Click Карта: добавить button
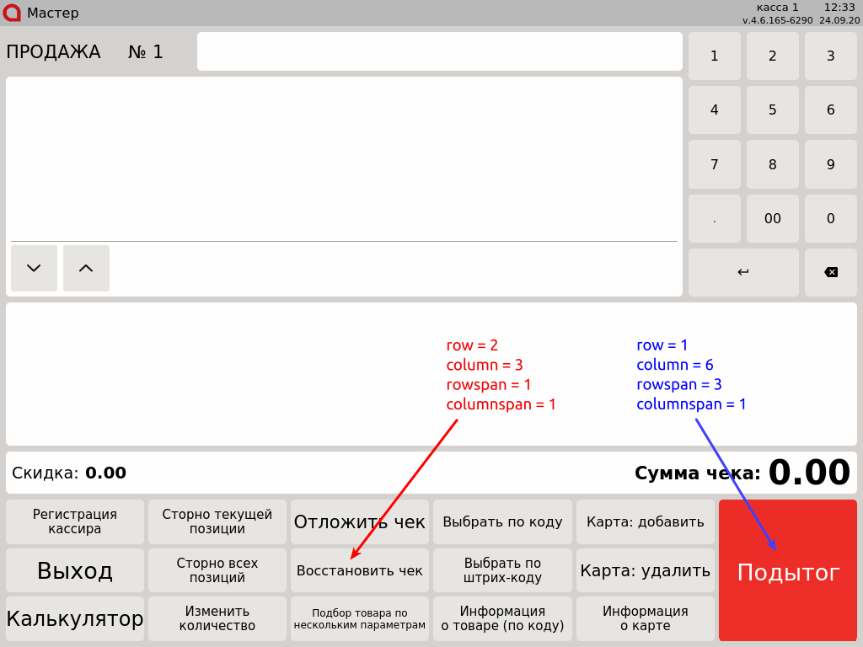The height and width of the screenshot is (647, 863). (645, 521)
